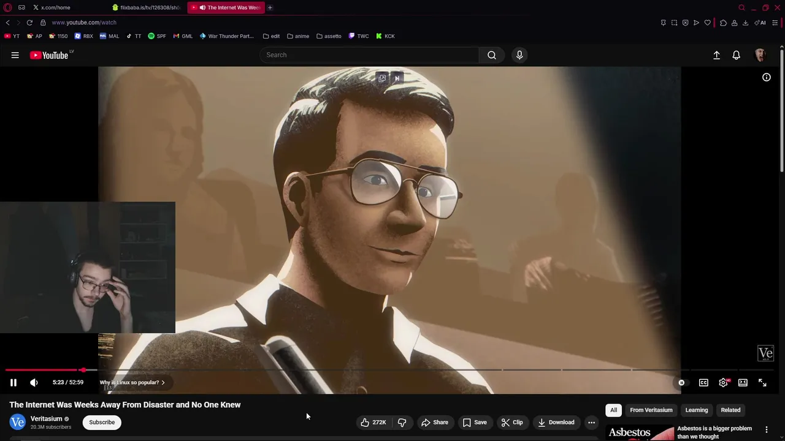Open the KCK bookmark

385,36
